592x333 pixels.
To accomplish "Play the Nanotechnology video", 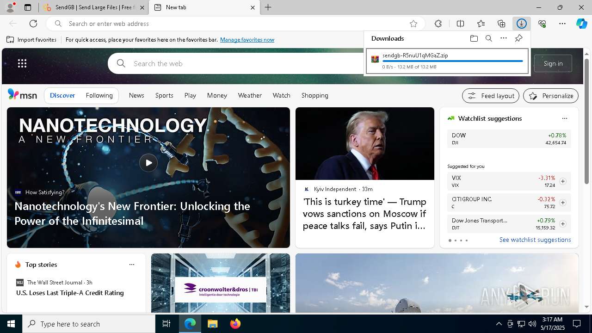I will [x=148, y=163].
